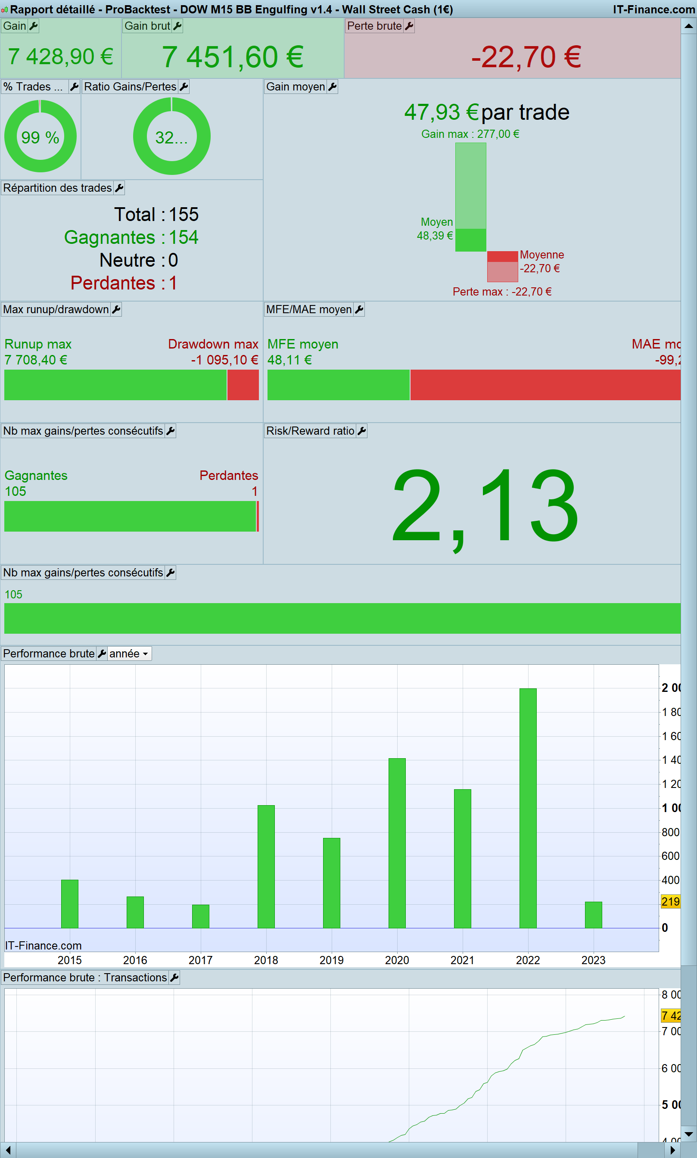Viewport: 697px width, 1158px height.
Task: Click the gross gain value 7 451,60 €
Action: coord(233,57)
